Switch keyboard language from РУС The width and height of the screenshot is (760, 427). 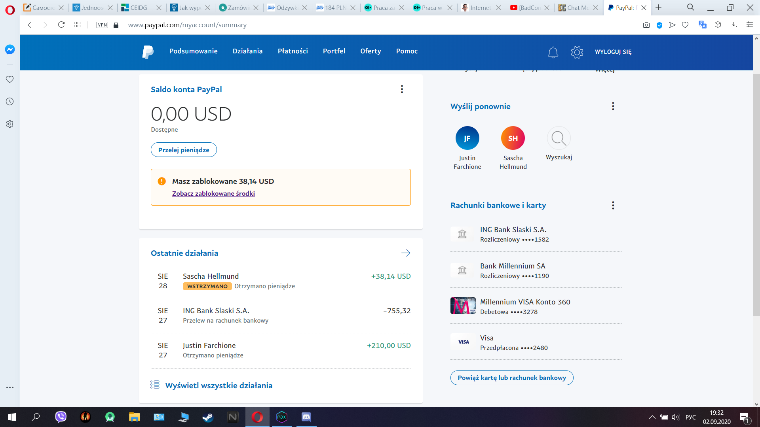tap(691, 417)
